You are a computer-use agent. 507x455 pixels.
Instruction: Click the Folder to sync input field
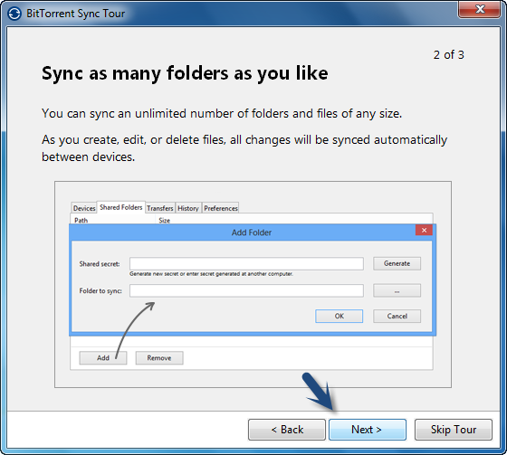tap(246, 290)
